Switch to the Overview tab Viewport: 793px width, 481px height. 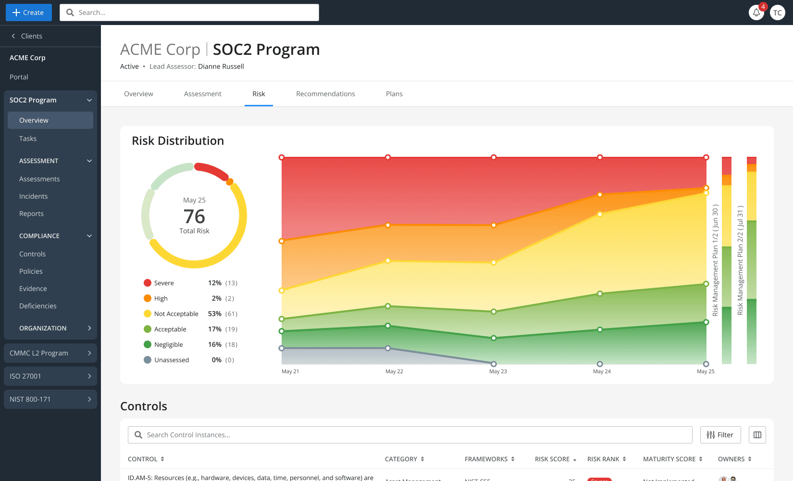138,94
